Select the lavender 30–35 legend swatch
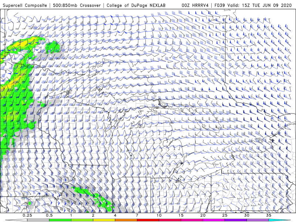Screen dimensions: 296x222 point(258,220)
